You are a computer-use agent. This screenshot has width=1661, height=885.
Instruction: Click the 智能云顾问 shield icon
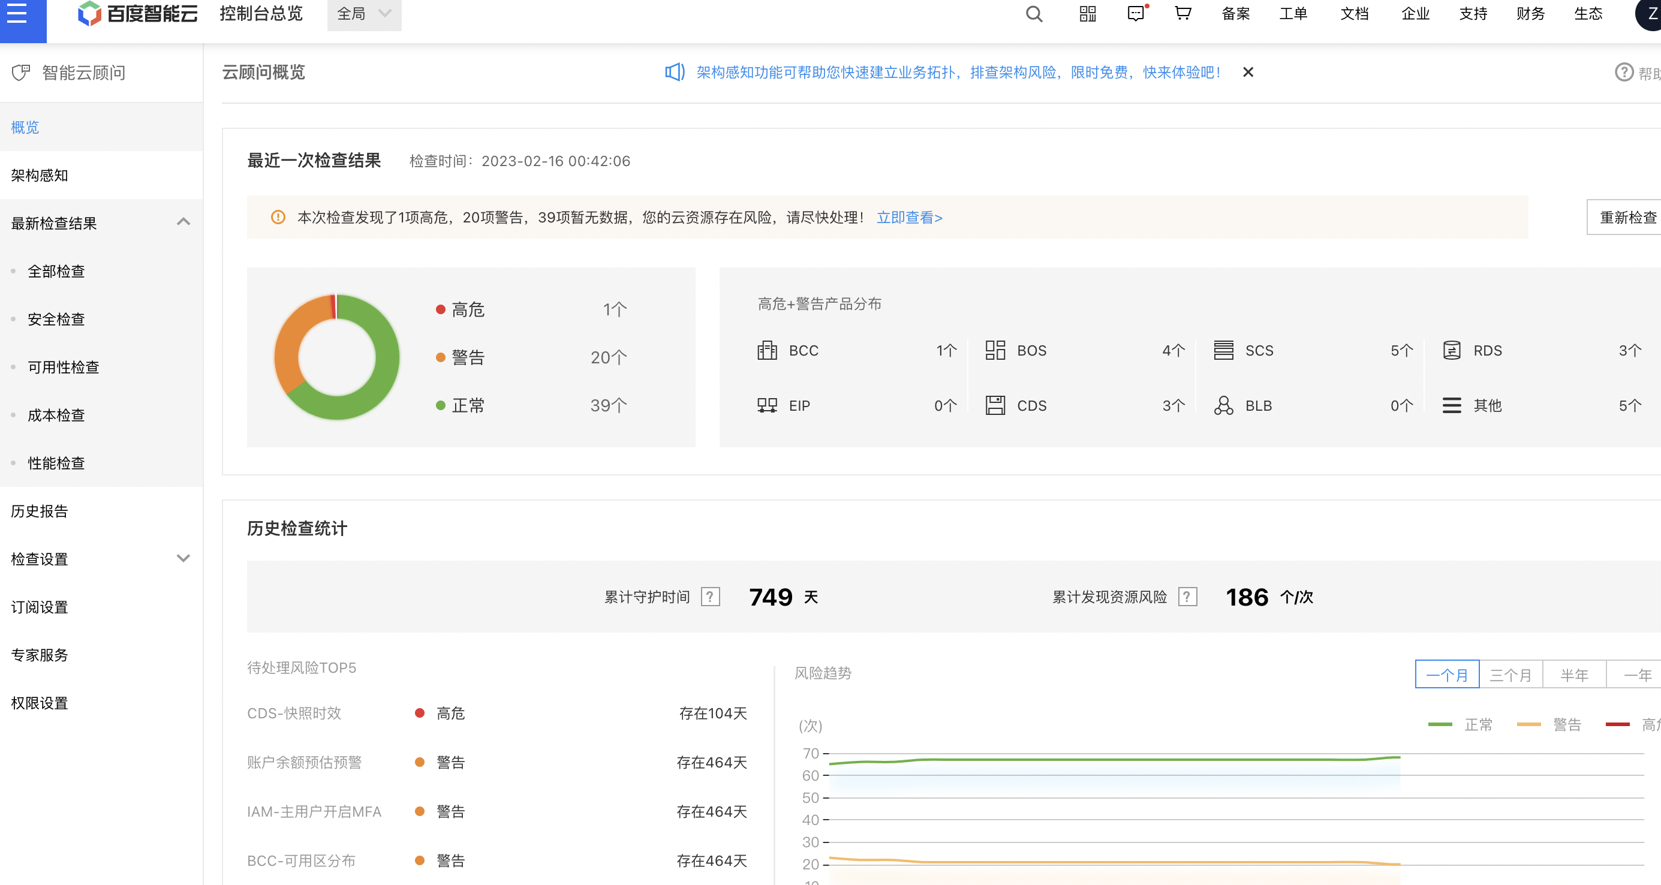21,73
